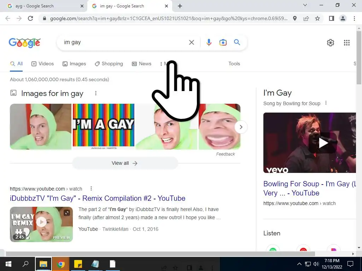Open a new tab with plus button
Image resolution: width=362 pixels, height=271 pixels.
[180, 6]
